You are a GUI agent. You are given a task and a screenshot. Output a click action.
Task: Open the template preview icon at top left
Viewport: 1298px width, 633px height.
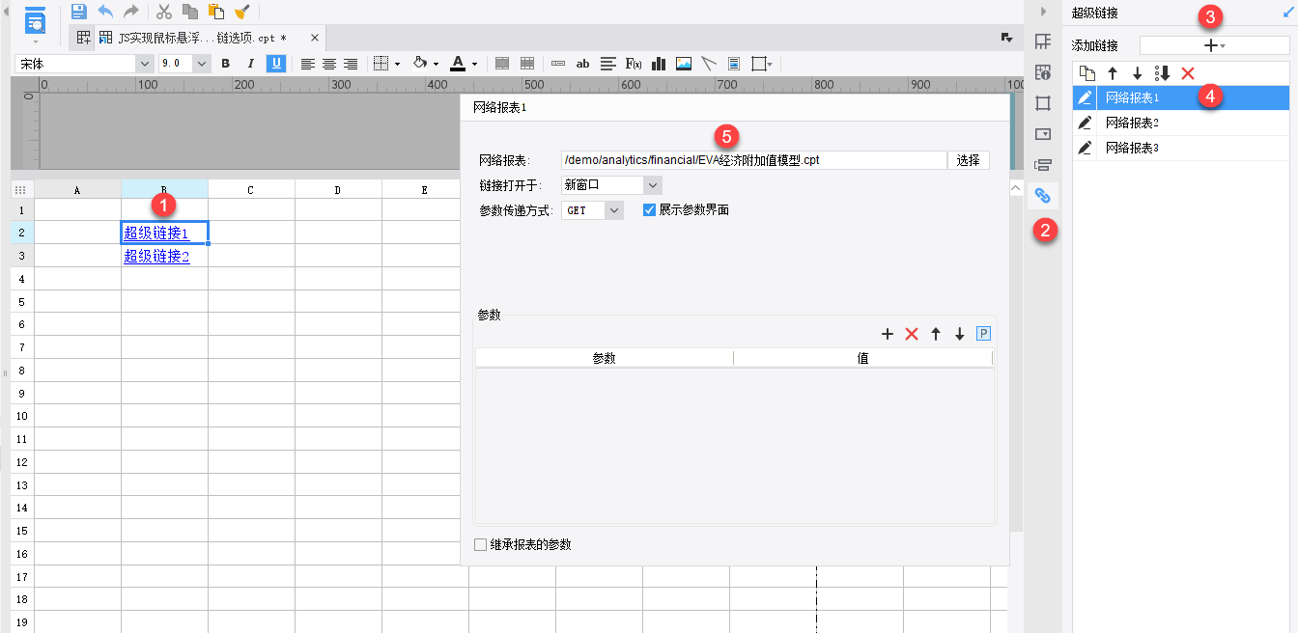click(x=36, y=19)
